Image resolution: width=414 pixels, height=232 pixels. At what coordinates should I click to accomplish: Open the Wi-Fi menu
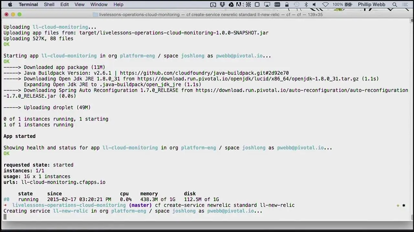pyautogui.click(x=325, y=5)
